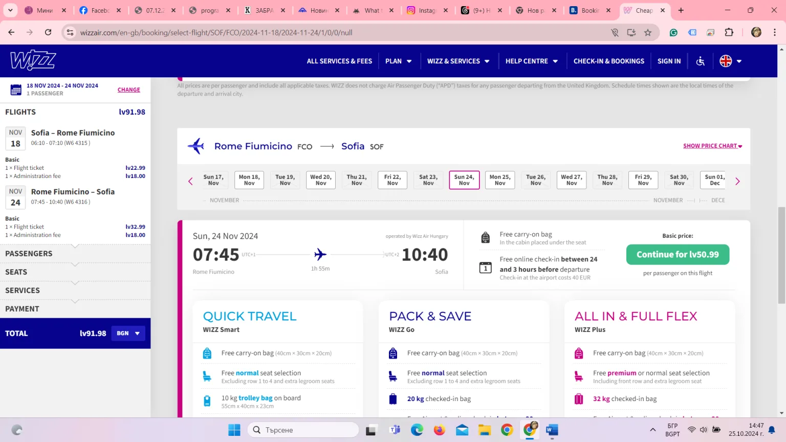
Task: Click the Chrome profile avatar
Action: pos(756,32)
